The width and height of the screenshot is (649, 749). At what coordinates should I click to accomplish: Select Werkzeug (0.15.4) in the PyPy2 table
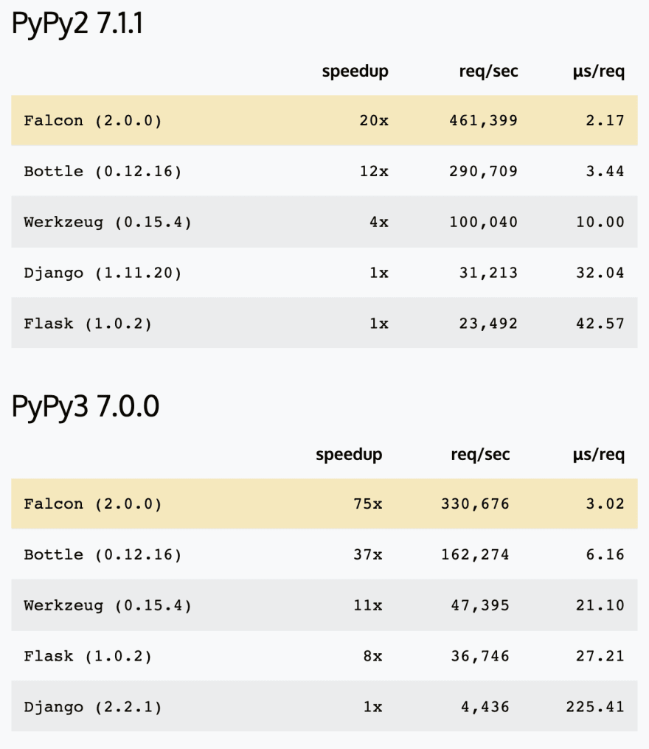tap(108, 222)
